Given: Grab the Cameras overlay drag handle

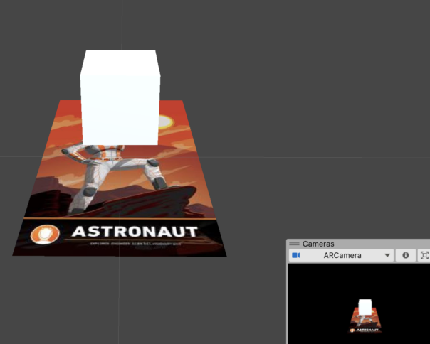Looking at the screenshot, I should tap(294, 244).
